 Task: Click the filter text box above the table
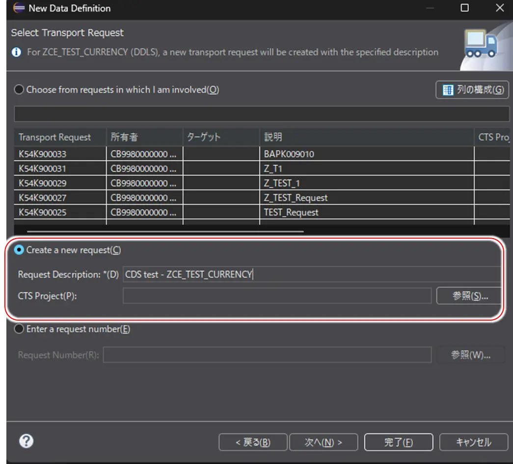261,114
